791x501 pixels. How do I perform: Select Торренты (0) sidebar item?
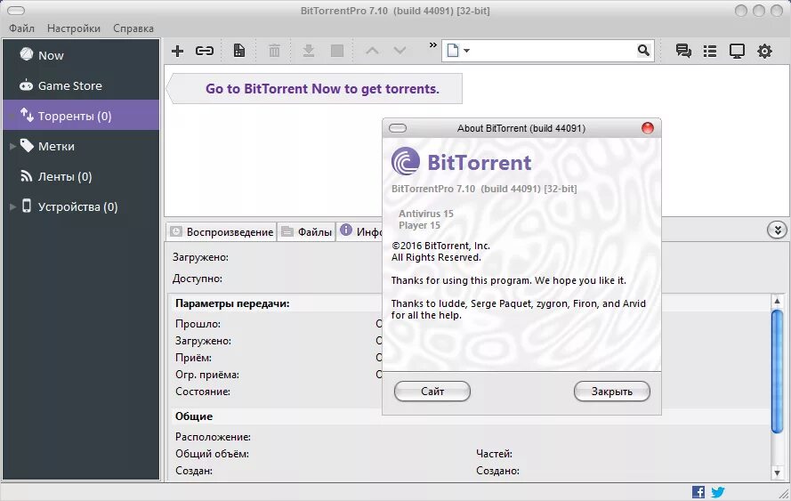(x=81, y=116)
